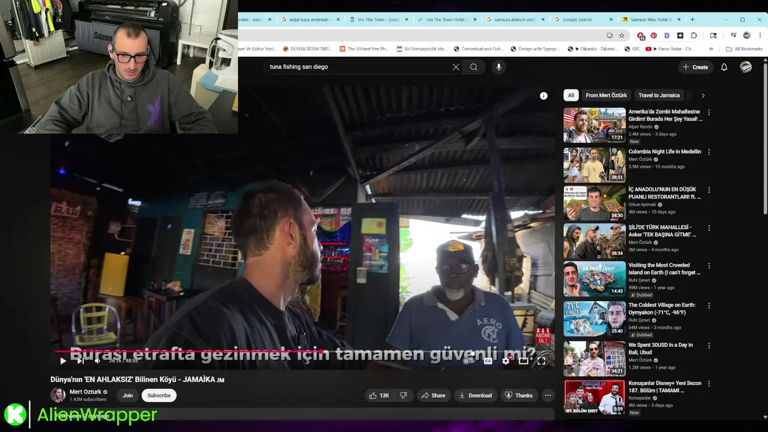Switch to the samsun atakum otel tab

[x=514, y=19]
